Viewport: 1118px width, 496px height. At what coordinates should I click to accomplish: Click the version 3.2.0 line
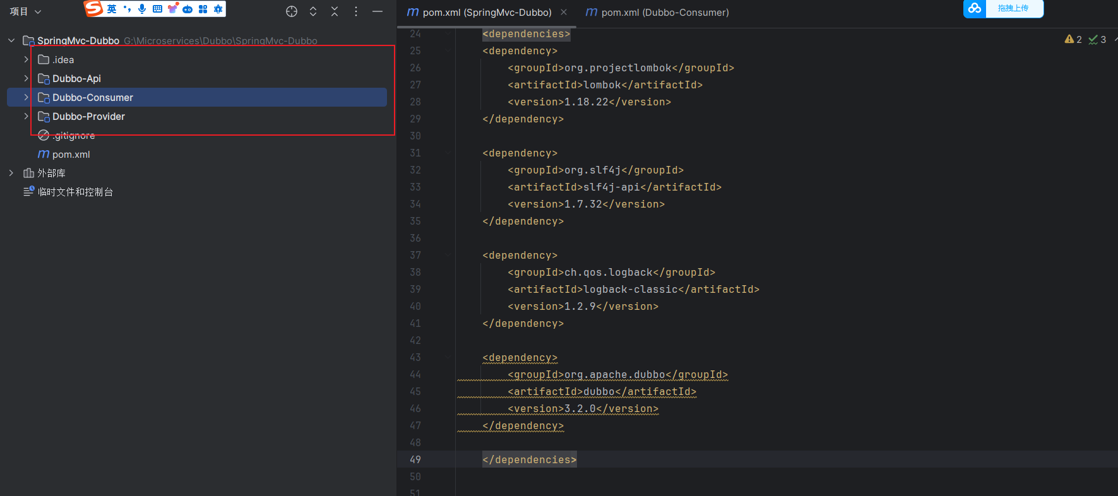coord(583,408)
